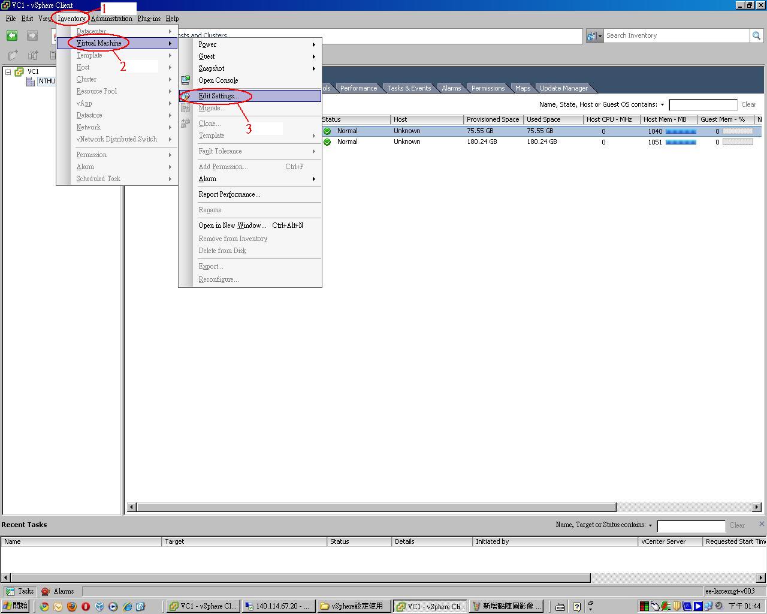Click the Search Inventory input field
This screenshot has height=614, width=767.
676,36
